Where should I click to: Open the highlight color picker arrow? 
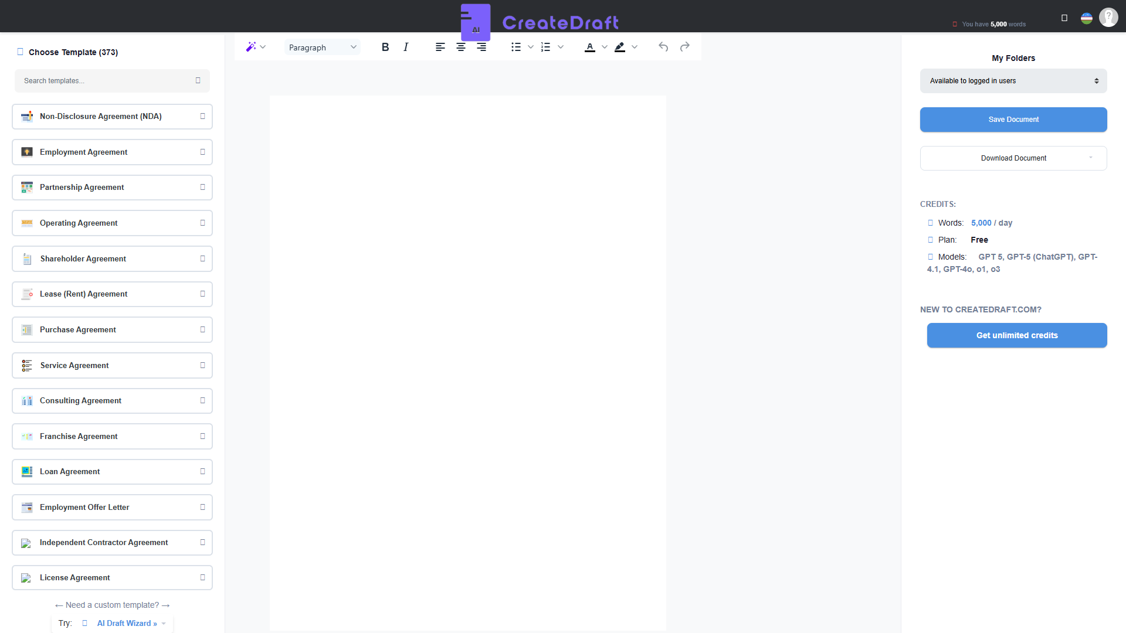635,47
